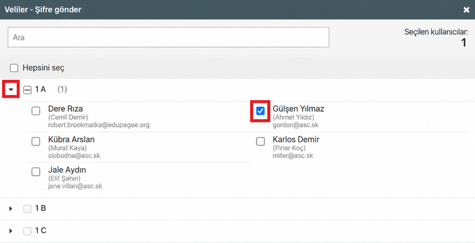Close the Veliler - Şifre gönder dialog
Screen dimensions: 475x243
[466, 10]
